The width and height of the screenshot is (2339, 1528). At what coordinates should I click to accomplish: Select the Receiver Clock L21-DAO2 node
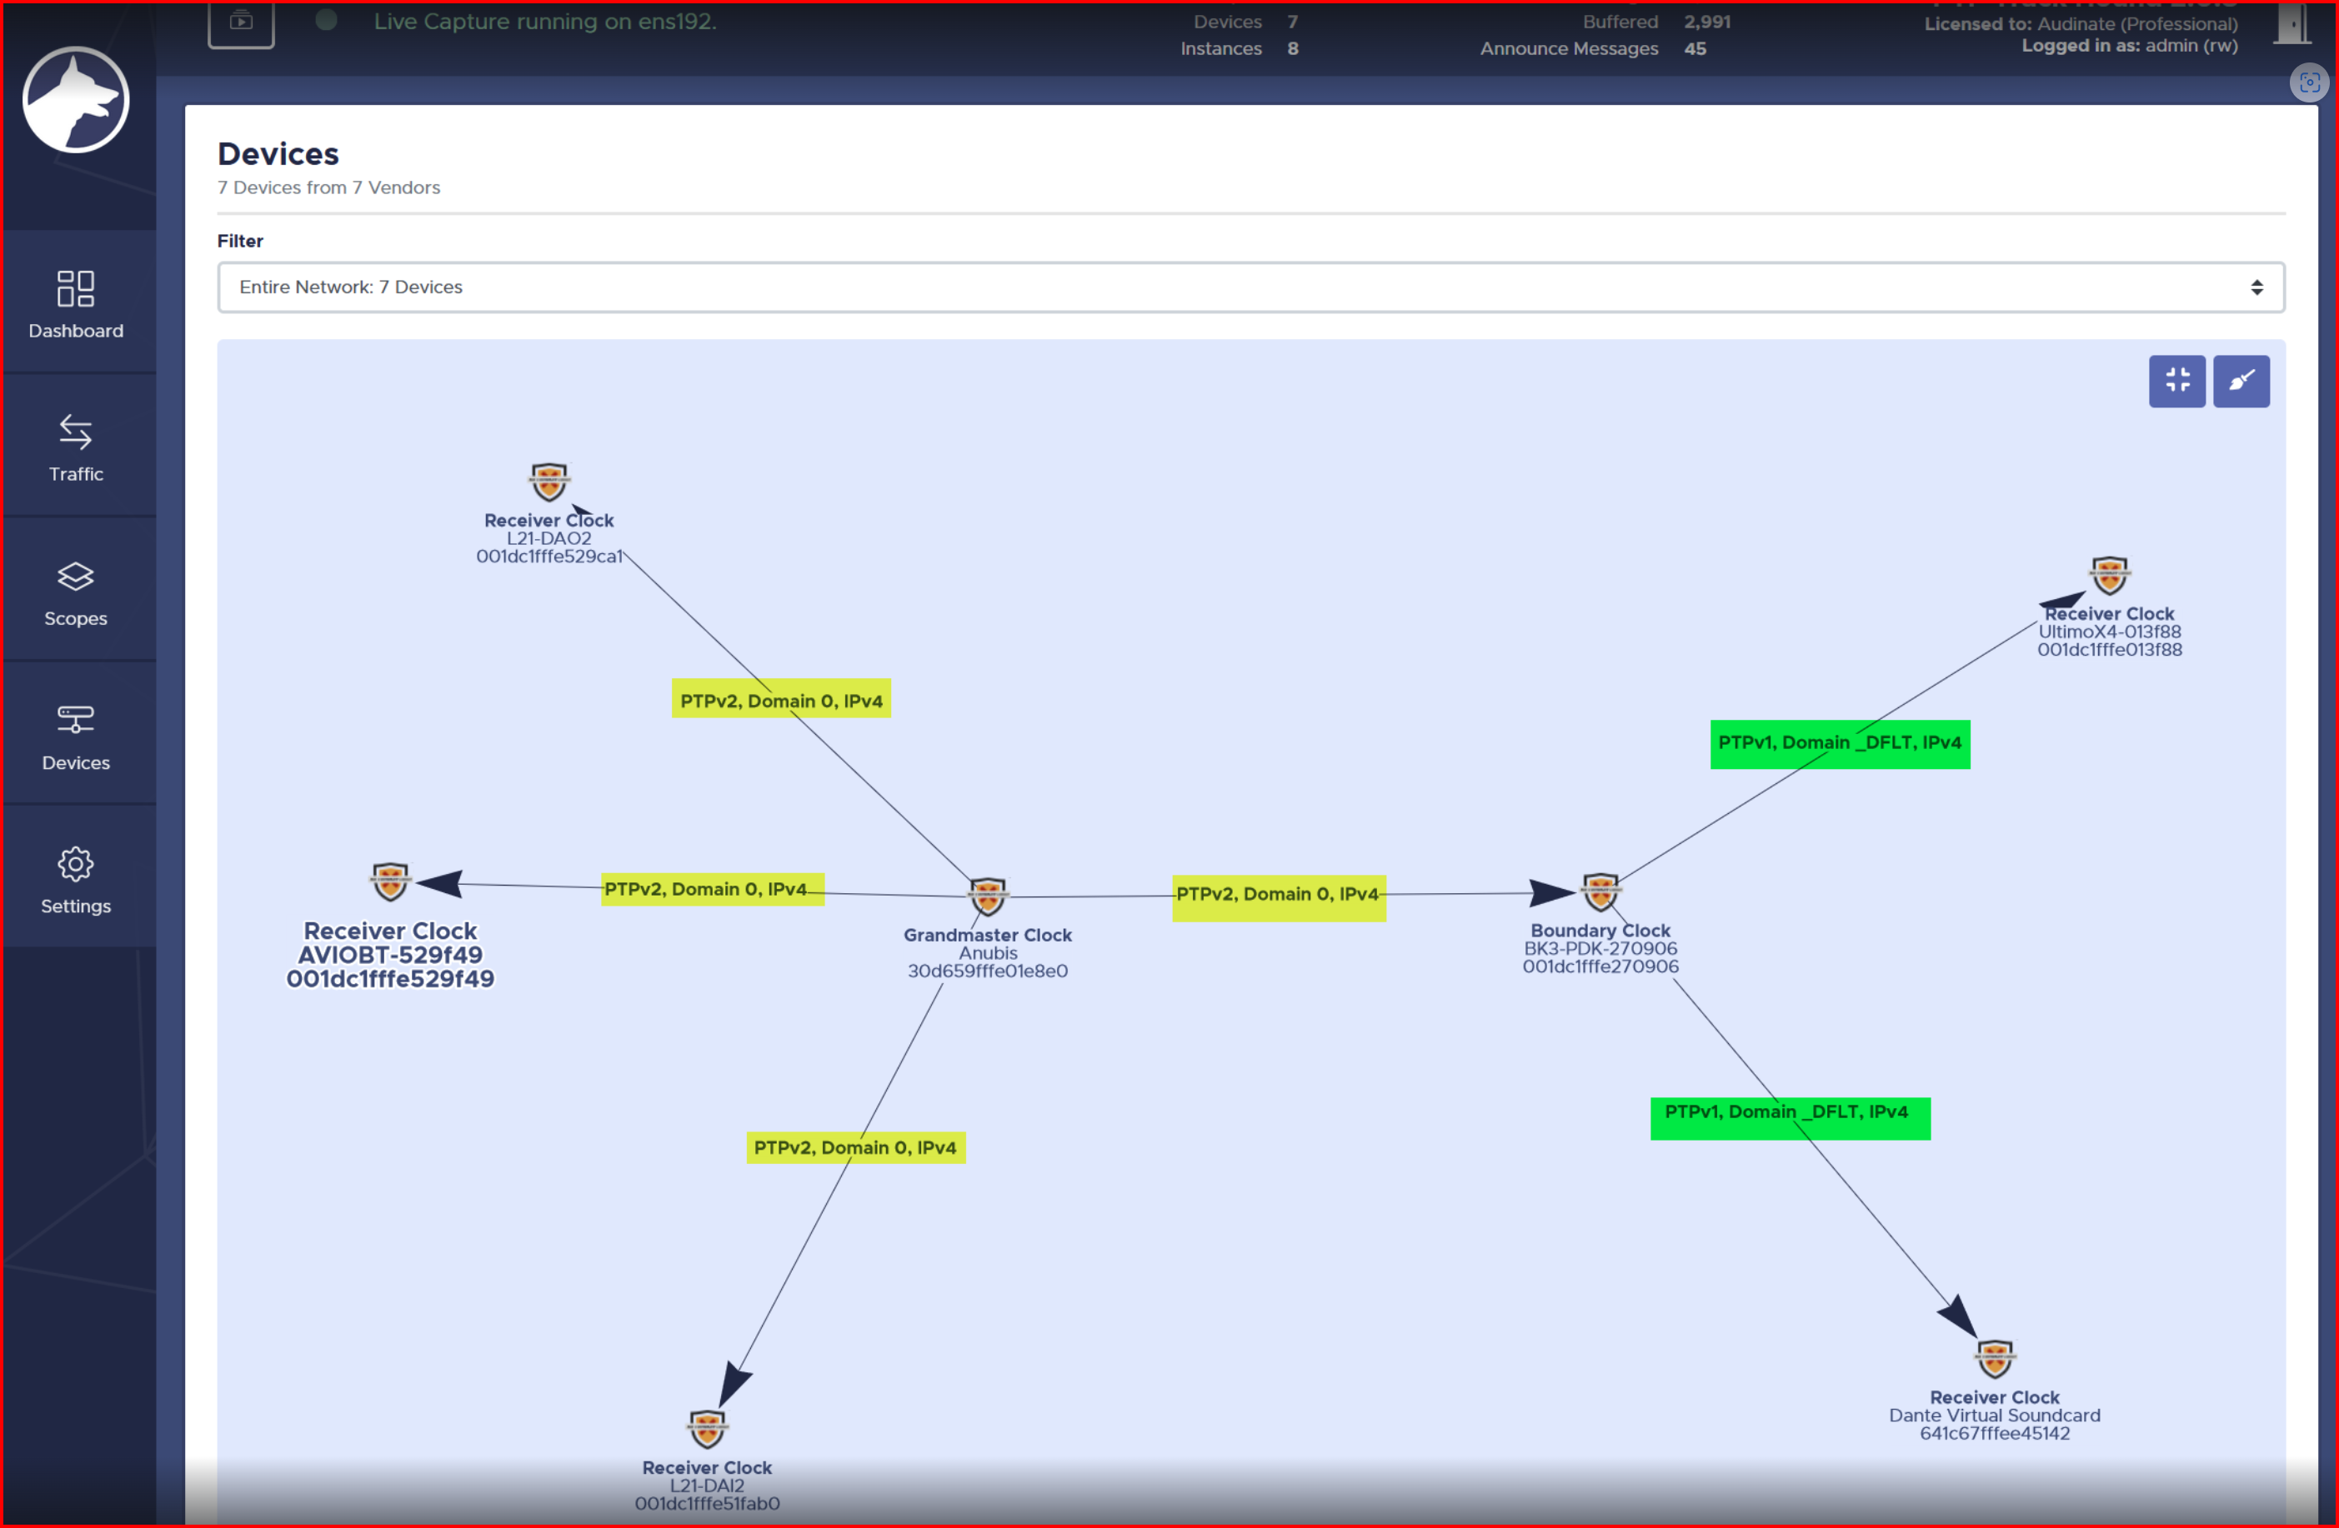click(x=548, y=482)
